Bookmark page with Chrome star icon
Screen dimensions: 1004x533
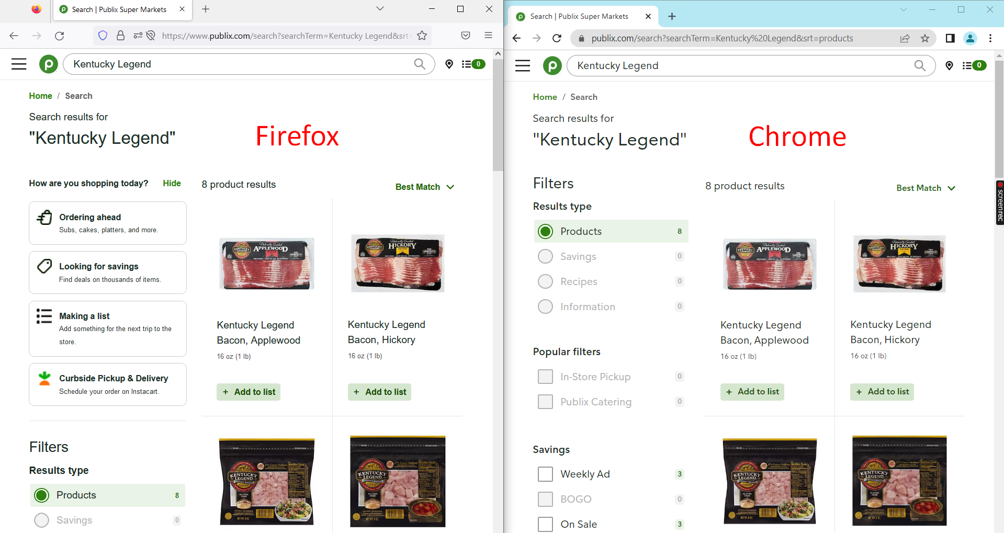click(925, 38)
